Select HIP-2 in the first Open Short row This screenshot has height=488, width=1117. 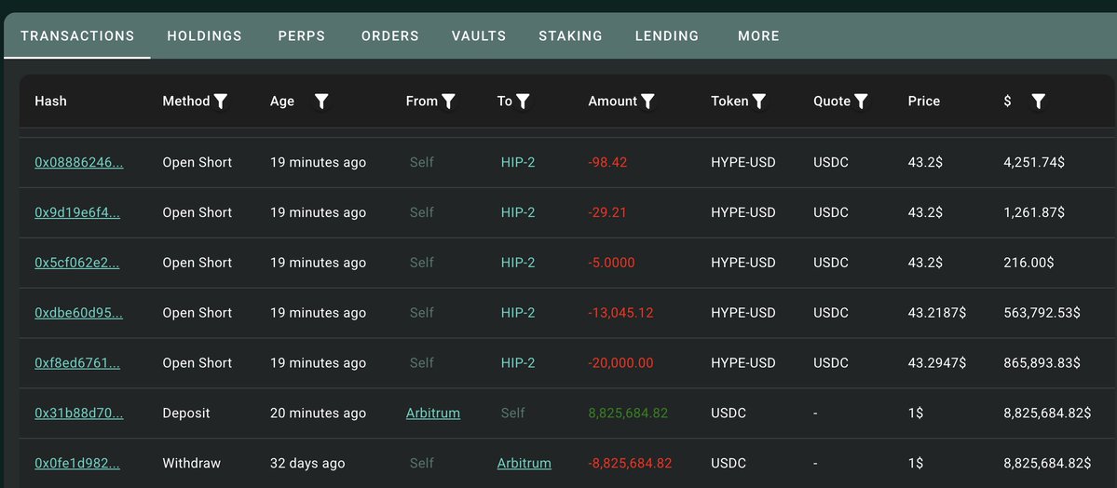tap(518, 162)
